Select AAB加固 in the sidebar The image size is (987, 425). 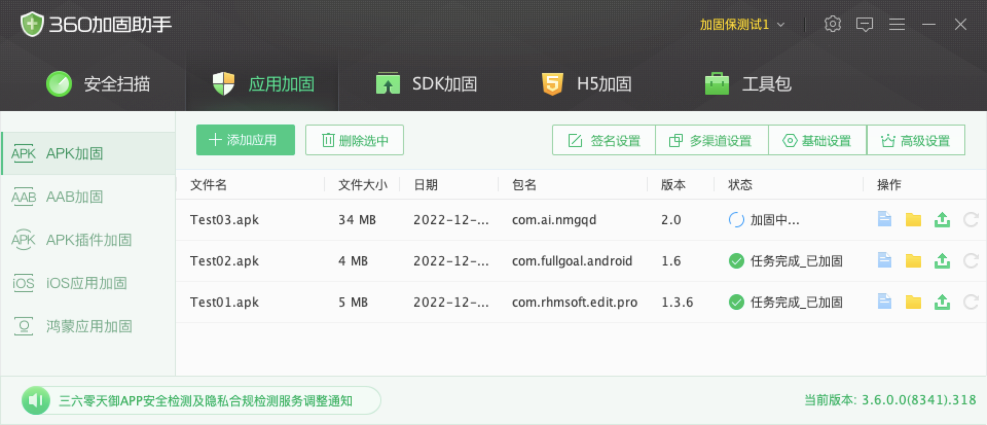click(88, 197)
